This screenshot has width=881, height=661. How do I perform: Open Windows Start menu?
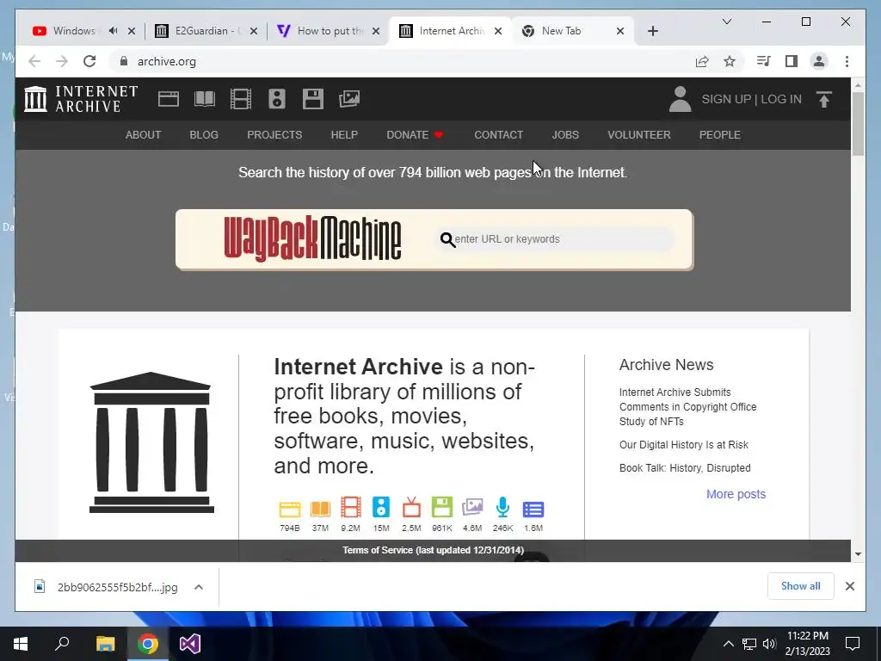tap(21, 644)
